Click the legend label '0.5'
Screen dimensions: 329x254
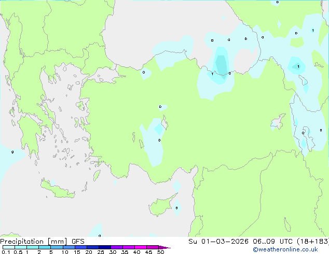(18, 252)
